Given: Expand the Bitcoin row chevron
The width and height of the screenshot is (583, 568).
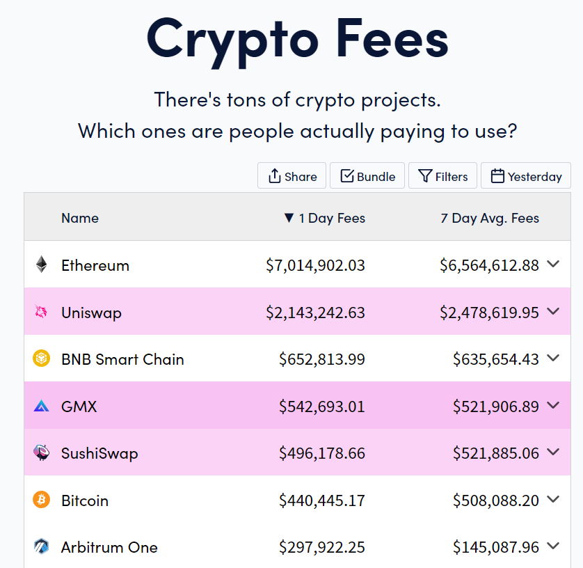Looking at the screenshot, I should 553,499.
